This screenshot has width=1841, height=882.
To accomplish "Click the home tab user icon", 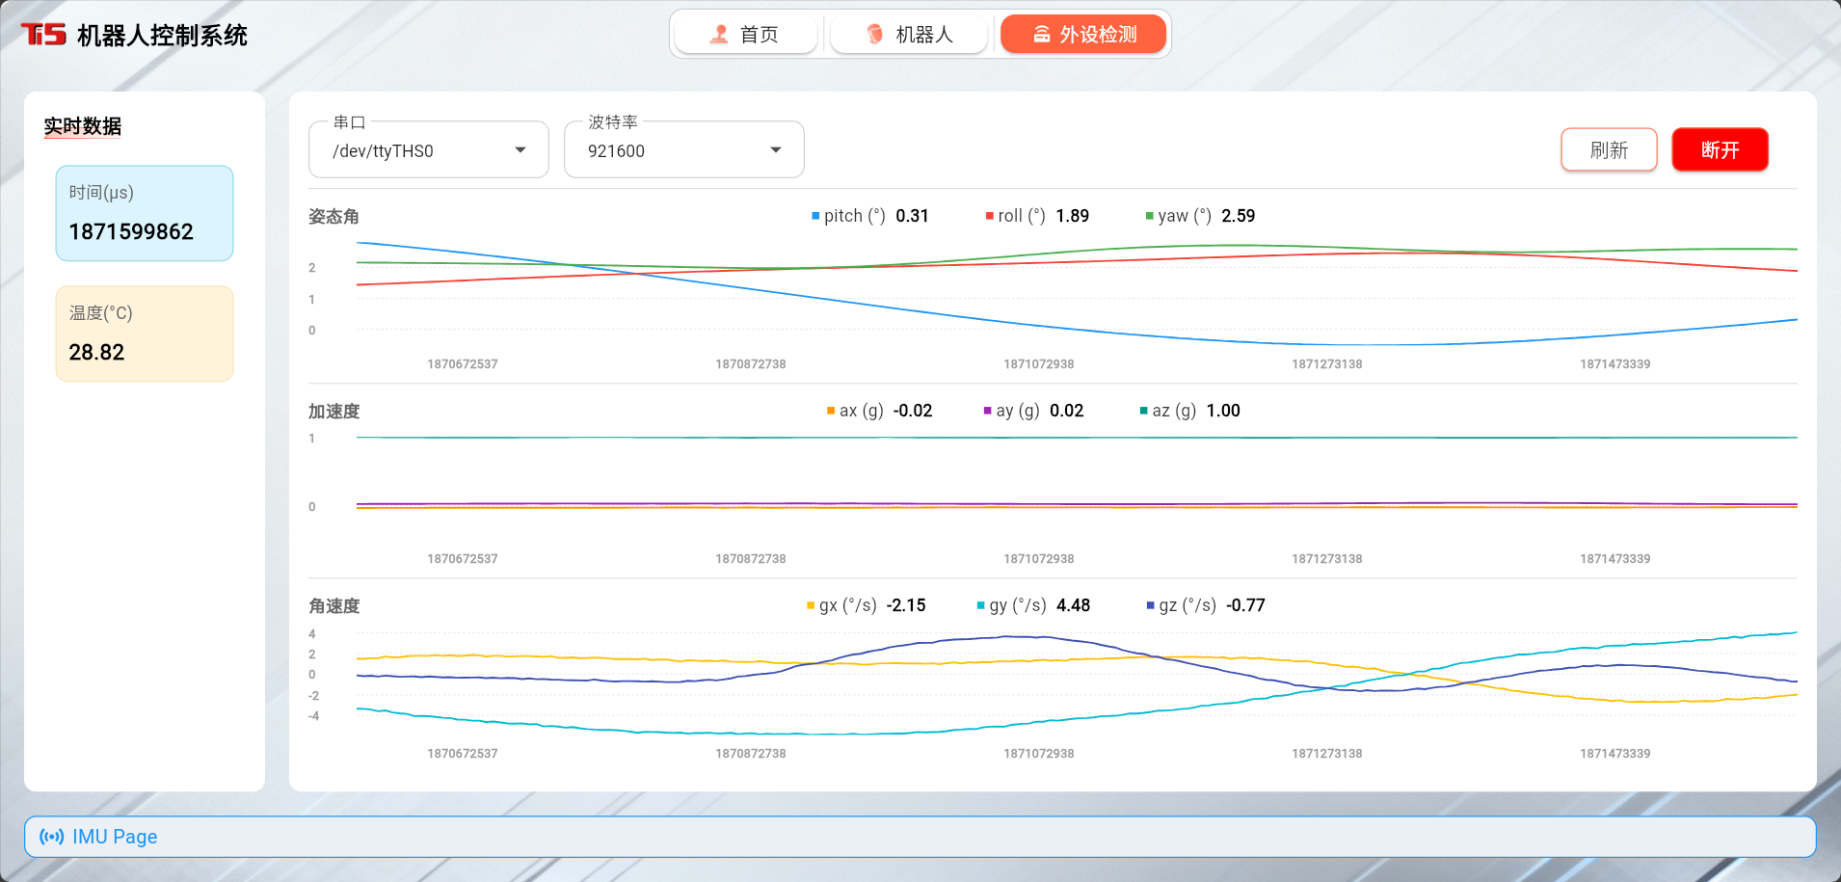I will pyautogui.click(x=719, y=34).
